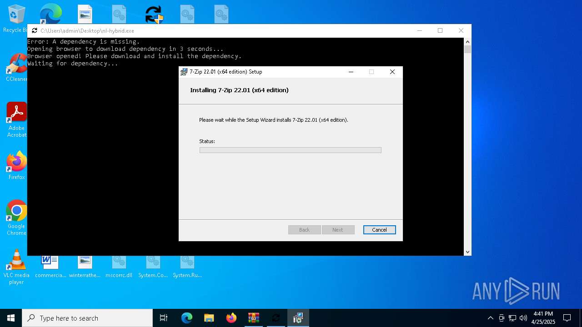Click the 'Waiting for dependency...' console line

click(x=73, y=64)
